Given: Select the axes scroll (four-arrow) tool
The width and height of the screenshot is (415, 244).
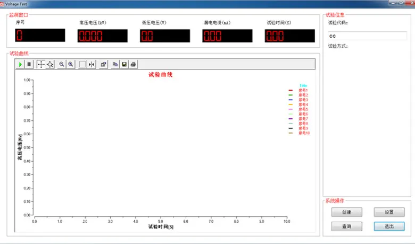Looking at the screenshot, I should point(41,64).
